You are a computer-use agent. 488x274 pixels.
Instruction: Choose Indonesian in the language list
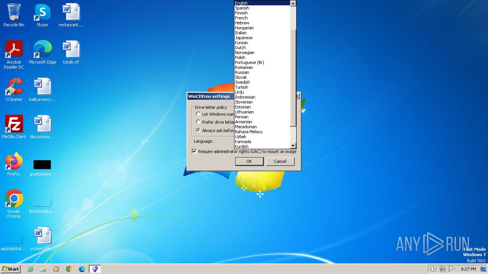pos(262,97)
